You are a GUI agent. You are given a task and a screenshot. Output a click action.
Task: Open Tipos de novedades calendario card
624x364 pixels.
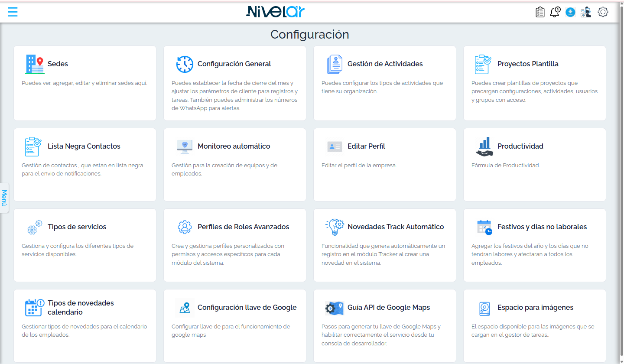click(x=85, y=326)
